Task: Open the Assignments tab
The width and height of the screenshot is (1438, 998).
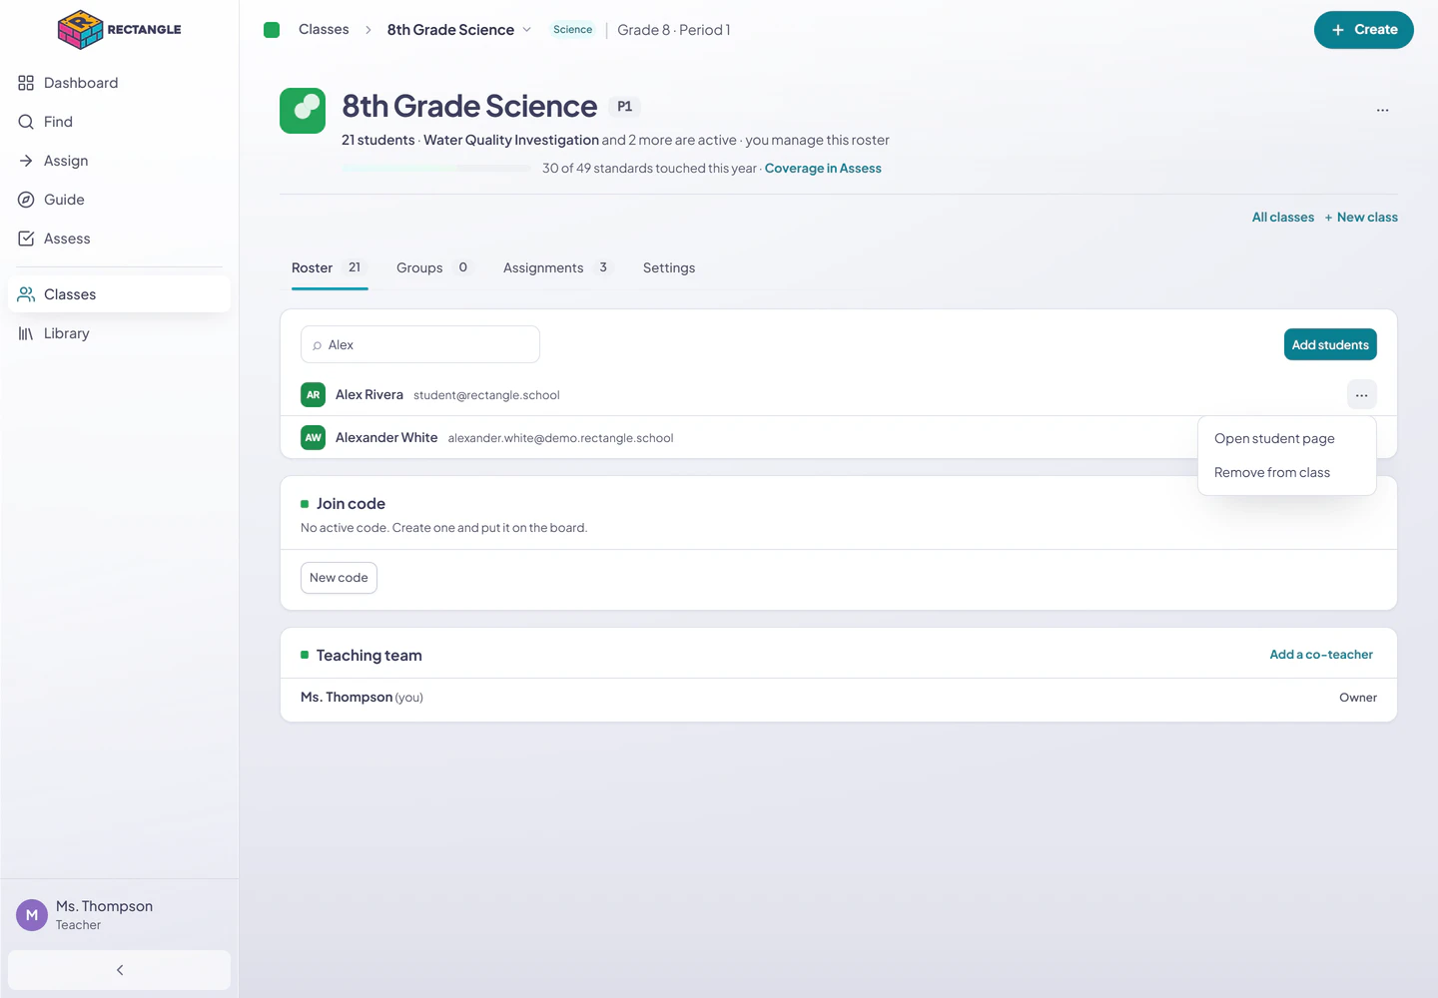Action: [558, 268]
